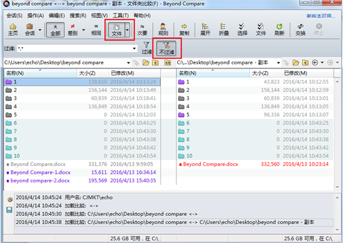This screenshot has width=343, height=243.
Task: Click the browse folder icon for the left path
Action: point(145,63)
